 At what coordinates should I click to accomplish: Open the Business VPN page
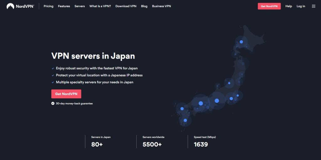click(161, 6)
